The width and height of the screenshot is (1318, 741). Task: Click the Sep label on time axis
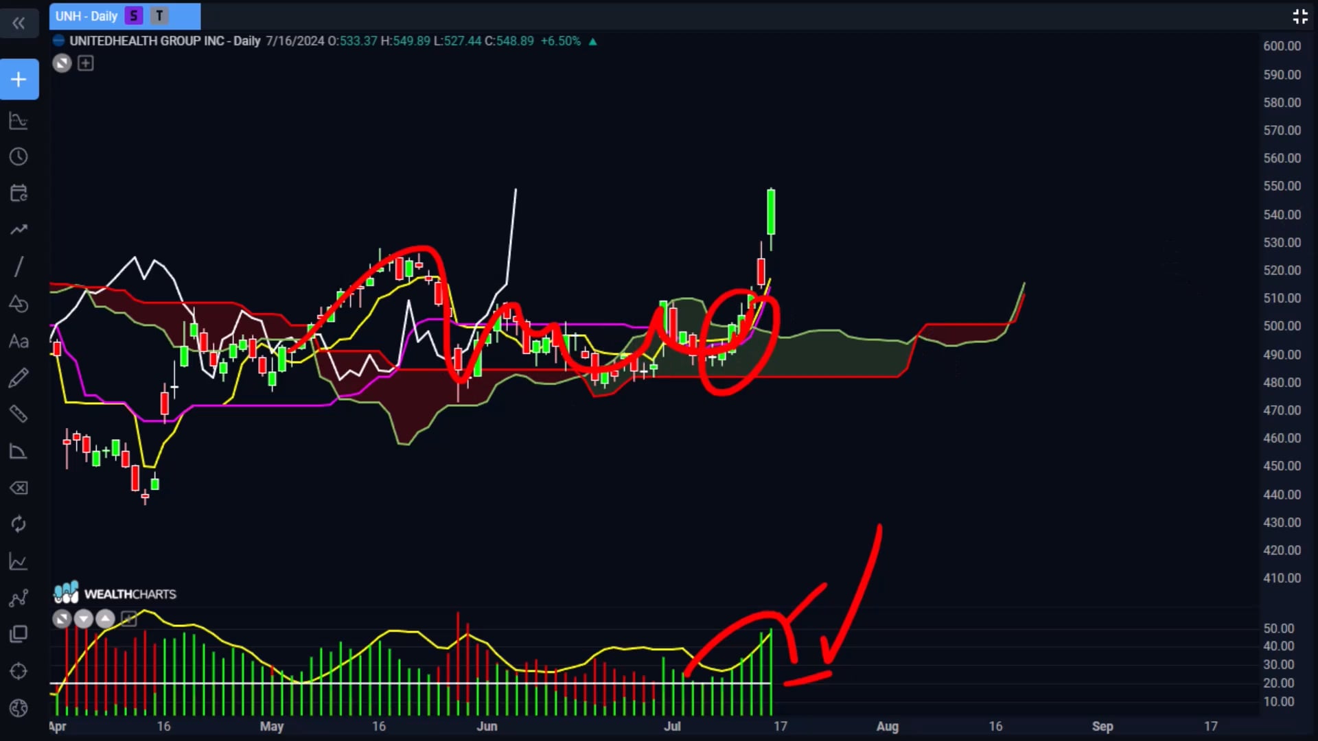click(1102, 726)
